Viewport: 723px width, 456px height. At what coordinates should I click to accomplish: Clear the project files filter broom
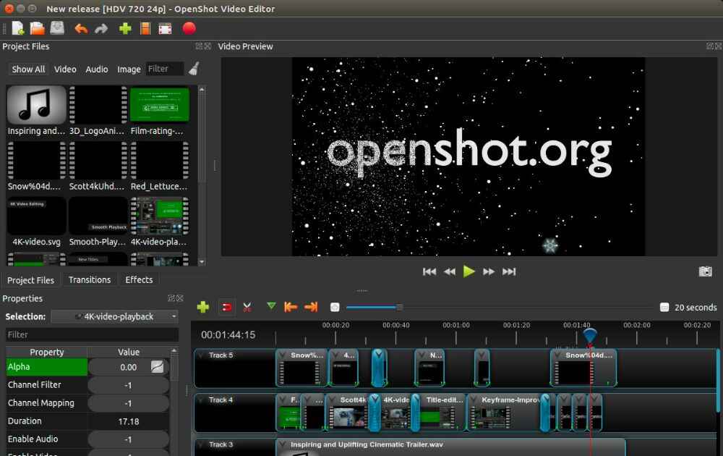point(194,69)
